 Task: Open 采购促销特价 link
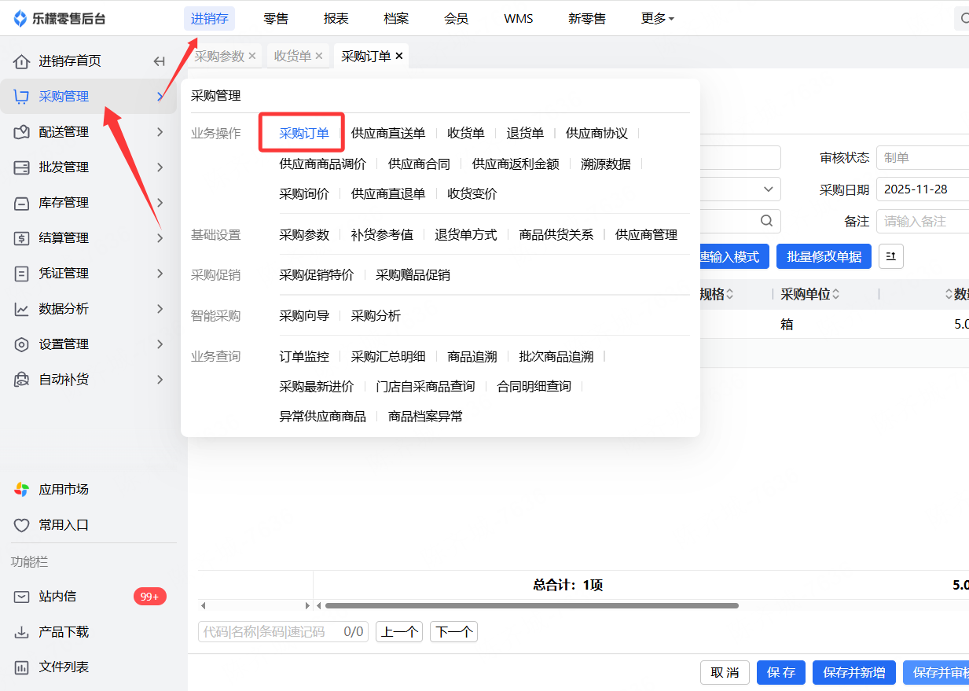[317, 275]
